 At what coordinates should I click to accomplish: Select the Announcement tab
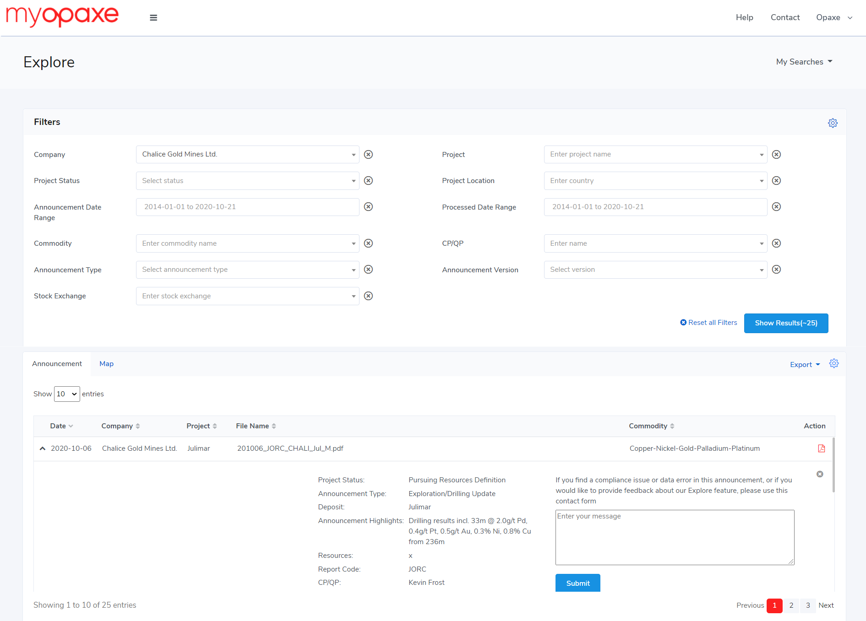(57, 364)
